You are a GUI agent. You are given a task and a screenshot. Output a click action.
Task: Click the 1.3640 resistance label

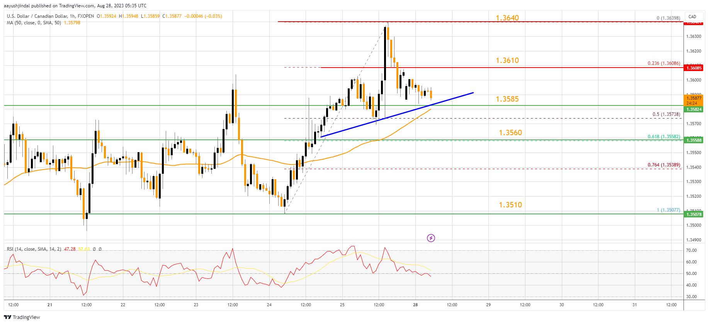(x=507, y=18)
